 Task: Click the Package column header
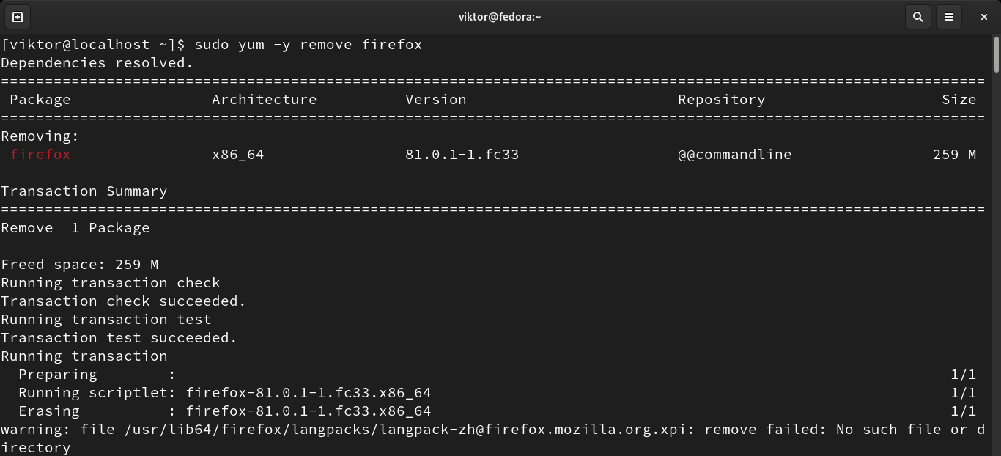point(40,100)
